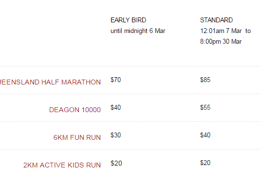Click the '8:00pm 30 Mar' deadline text
260x183 pixels.
point(221,41)
